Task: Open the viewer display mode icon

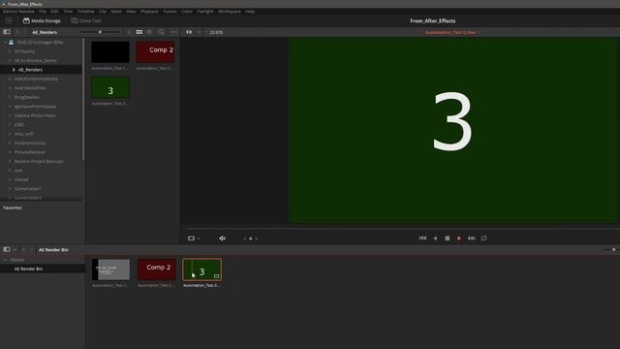Action: coord(192,238)
